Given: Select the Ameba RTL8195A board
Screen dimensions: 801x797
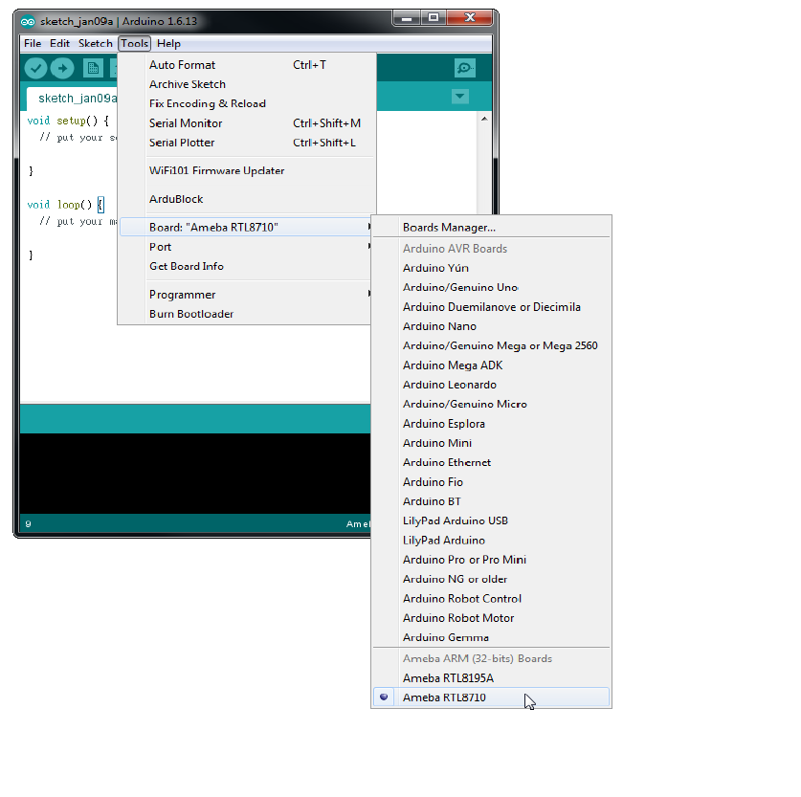Looking at the screenshot, I should point(492,678).
